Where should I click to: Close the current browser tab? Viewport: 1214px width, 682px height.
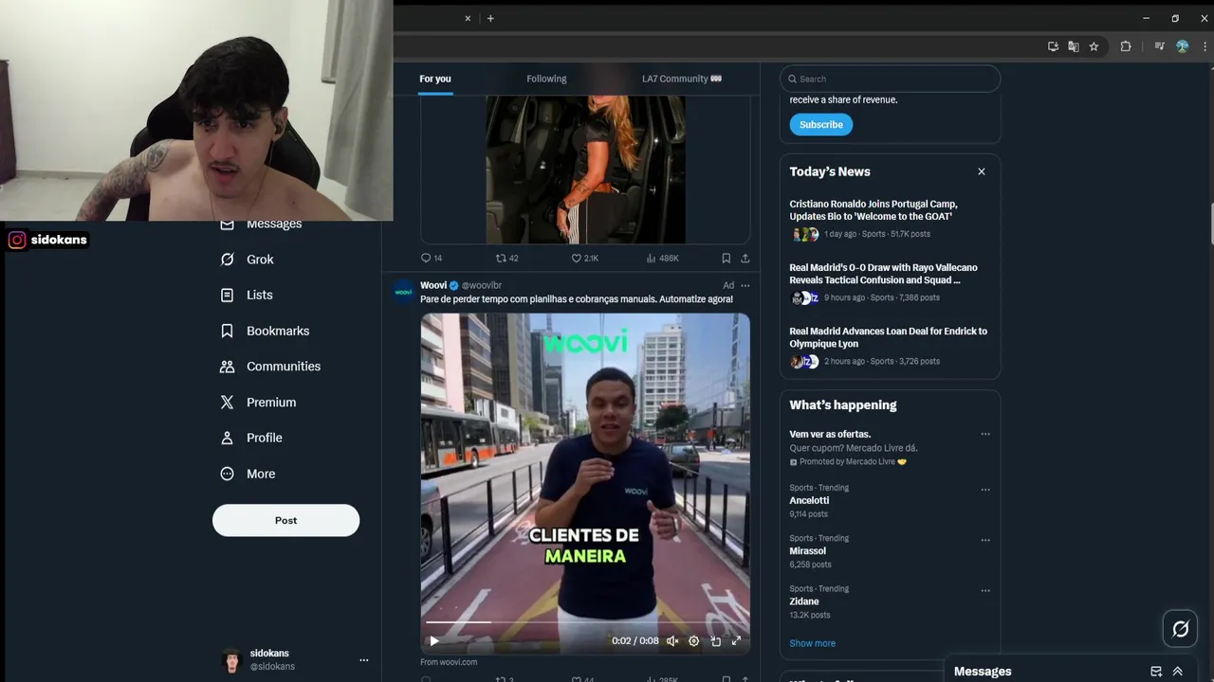[x=468, y=18]
